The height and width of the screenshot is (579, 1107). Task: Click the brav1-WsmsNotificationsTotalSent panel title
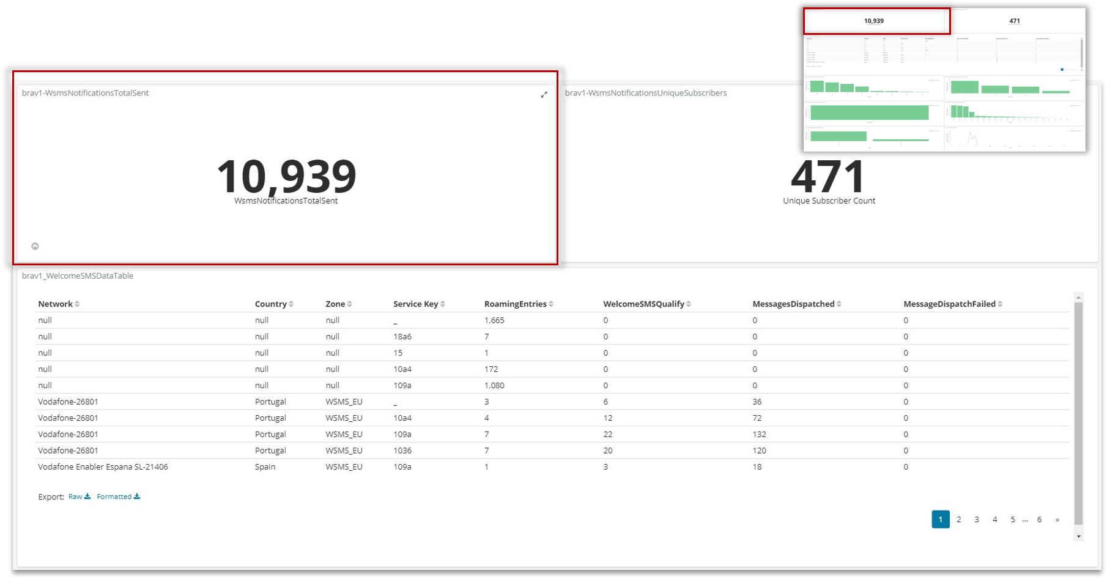tap(85, 93)
